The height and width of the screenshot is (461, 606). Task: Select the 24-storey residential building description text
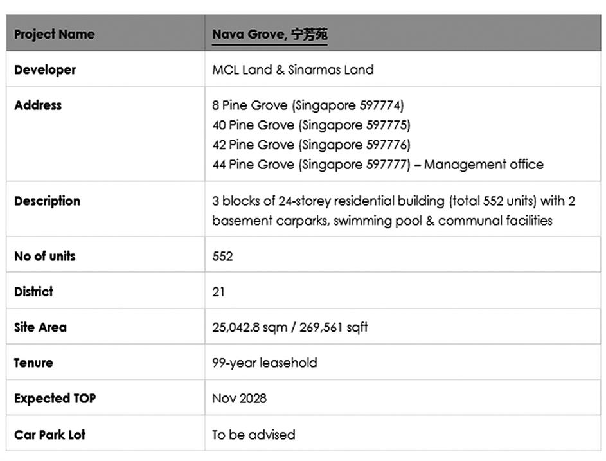click(x=393, y=201)
